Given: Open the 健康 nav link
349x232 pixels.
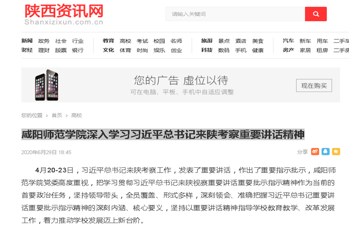Looking at the screenshot, I should (258, 50).
